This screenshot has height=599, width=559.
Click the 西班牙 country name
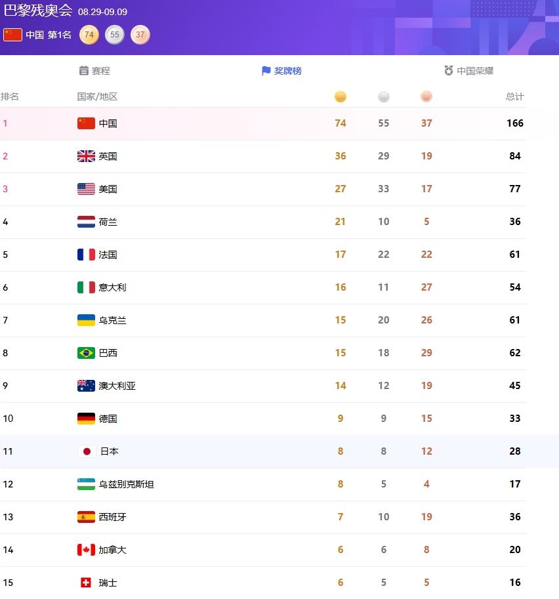click(x=112, y=517)
